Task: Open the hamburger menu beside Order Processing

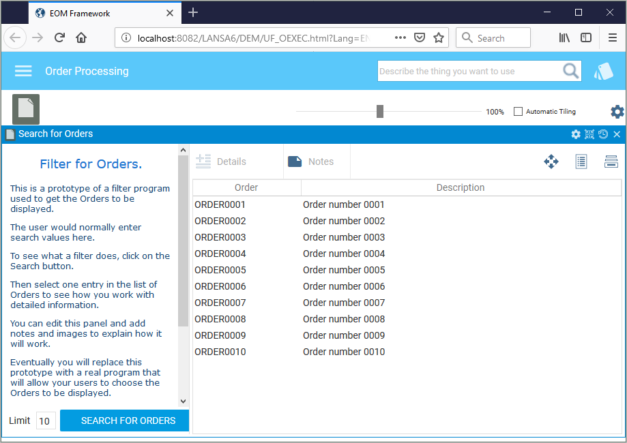Action: pos(23,71)
